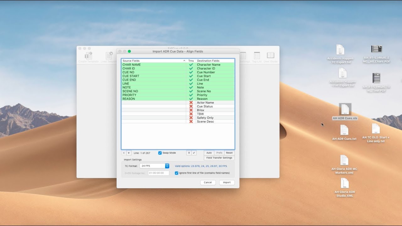
Task: Click red X for Cue Status row
Action: 191,106
